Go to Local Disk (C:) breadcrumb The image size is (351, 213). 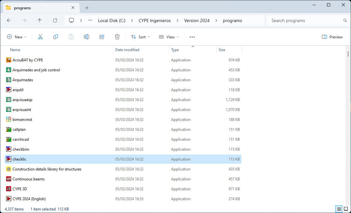coord(112,20)
